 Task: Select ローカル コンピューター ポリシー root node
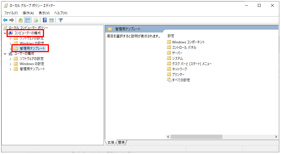point(28,28)
